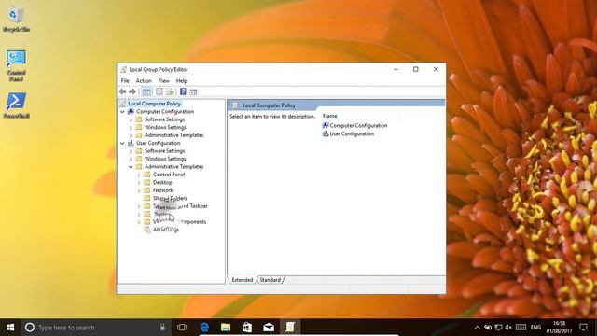
Task: Click the Forward arrow in the toolbar
Action: (132, 91)
